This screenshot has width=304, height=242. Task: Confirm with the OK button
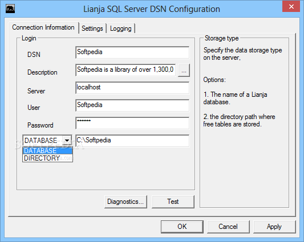(182, 227)
